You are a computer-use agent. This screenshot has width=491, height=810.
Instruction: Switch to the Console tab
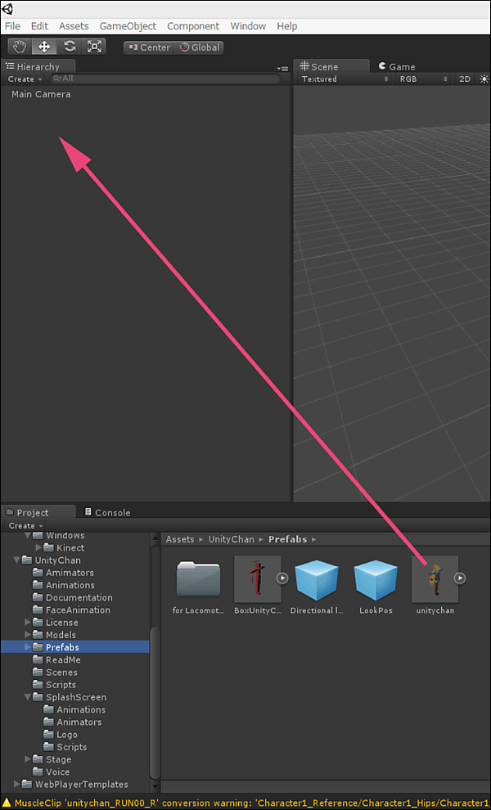(107, 512)
